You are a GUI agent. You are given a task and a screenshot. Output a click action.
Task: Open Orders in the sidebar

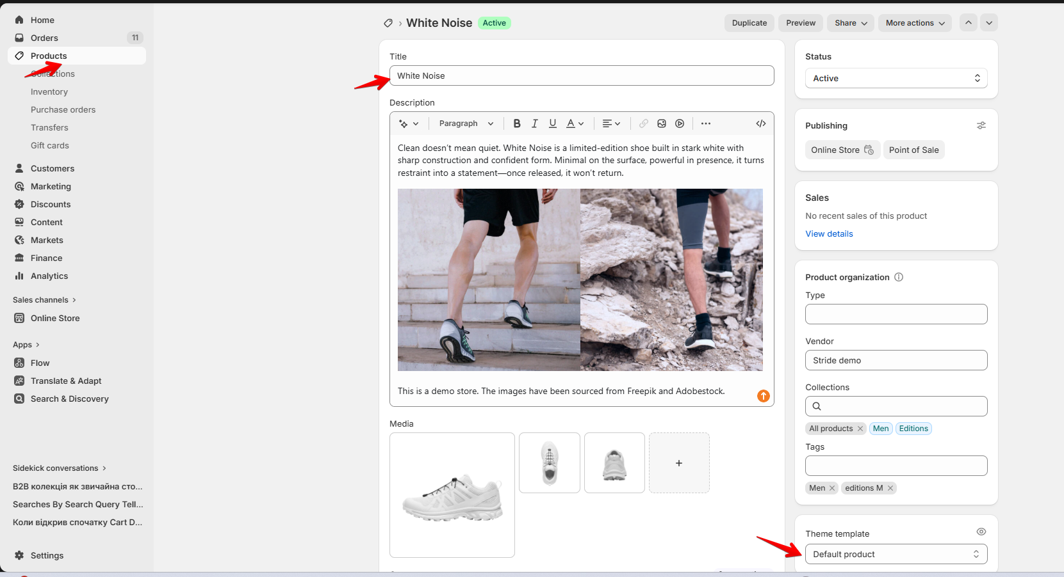point(44,38)
